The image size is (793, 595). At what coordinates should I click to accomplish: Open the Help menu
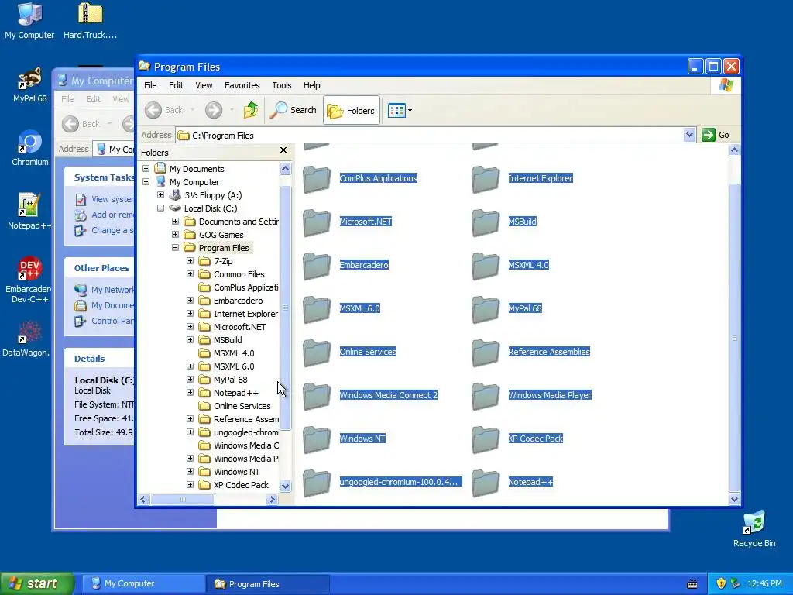click(311, 85)
